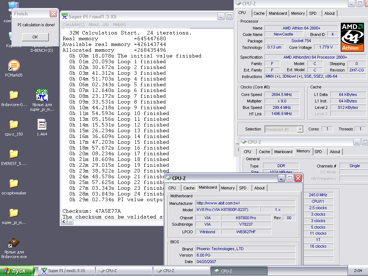
Task: Click the KV8 Pro model field
Action: pos(227,210)
